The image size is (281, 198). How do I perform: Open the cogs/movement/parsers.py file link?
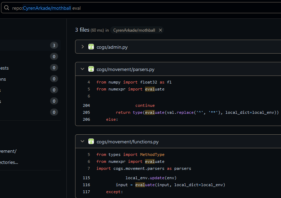(x=125, y=69)
